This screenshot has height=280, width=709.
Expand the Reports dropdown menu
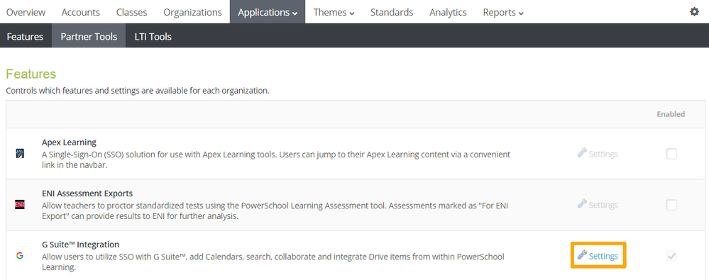503,12
